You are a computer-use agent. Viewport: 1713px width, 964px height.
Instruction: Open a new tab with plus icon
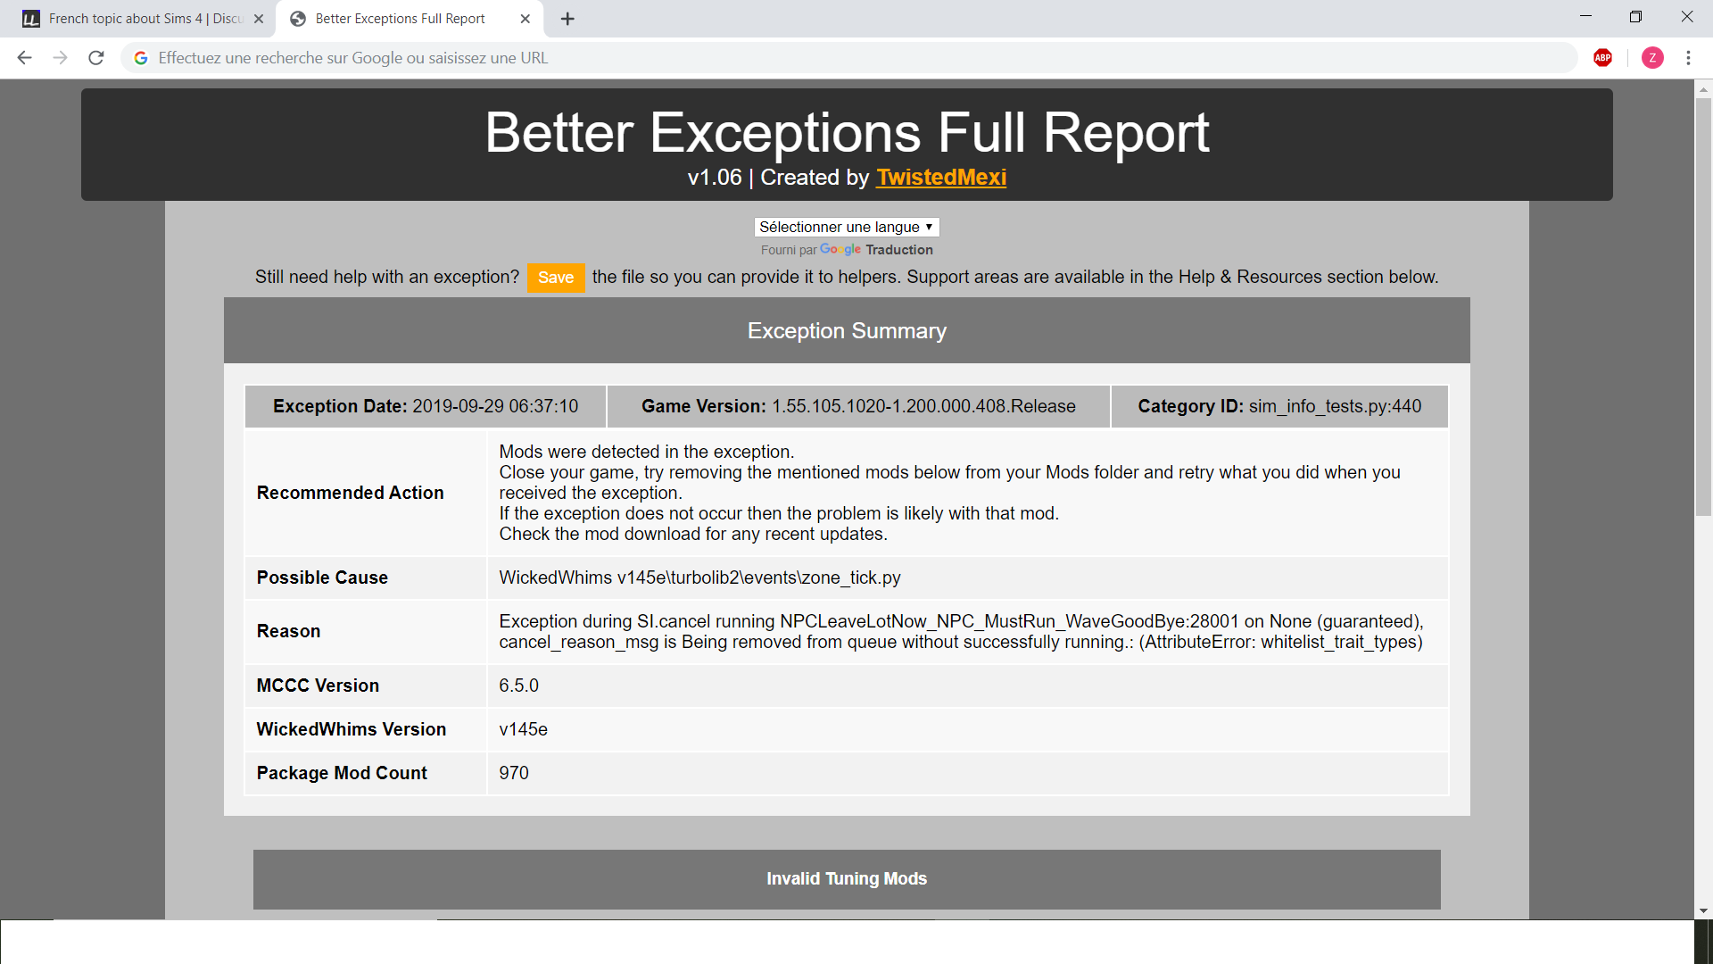tap(567, 19)
